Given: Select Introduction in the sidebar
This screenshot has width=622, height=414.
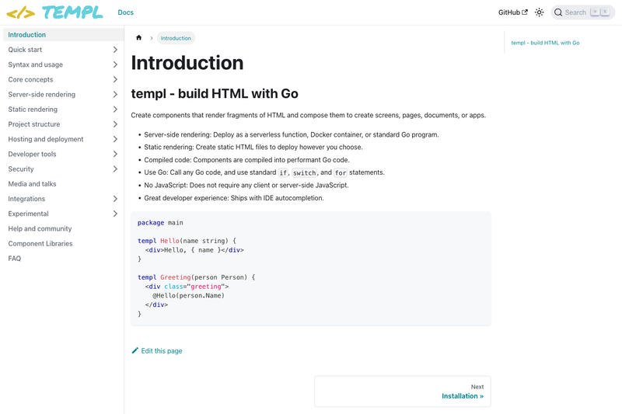Looking at the screenshot, I should [64, 34].
